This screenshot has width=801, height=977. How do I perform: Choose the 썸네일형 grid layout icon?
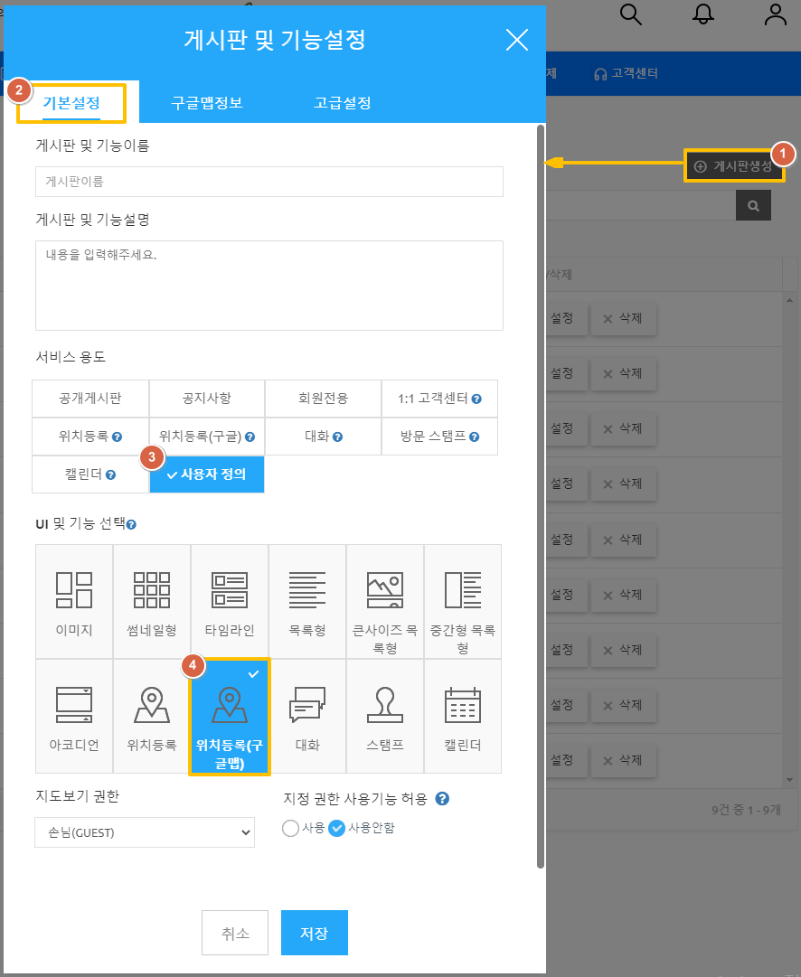pyautogui.click(x=152, y=591)
